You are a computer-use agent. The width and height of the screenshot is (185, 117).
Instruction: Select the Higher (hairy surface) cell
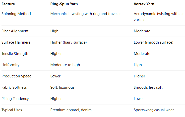(69, 42)
